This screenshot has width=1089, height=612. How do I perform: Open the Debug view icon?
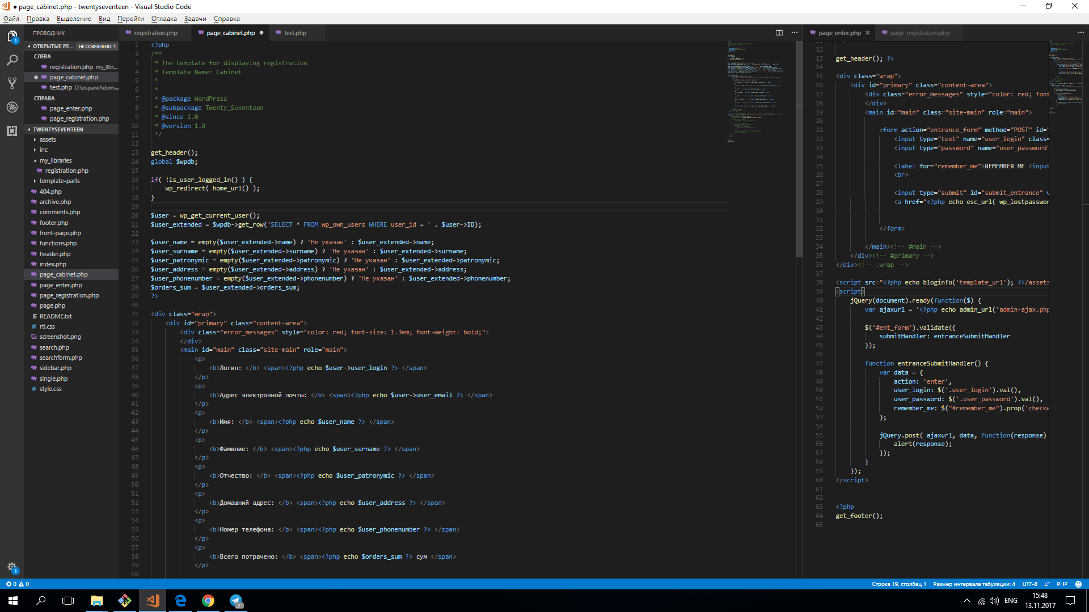point(12,107)
